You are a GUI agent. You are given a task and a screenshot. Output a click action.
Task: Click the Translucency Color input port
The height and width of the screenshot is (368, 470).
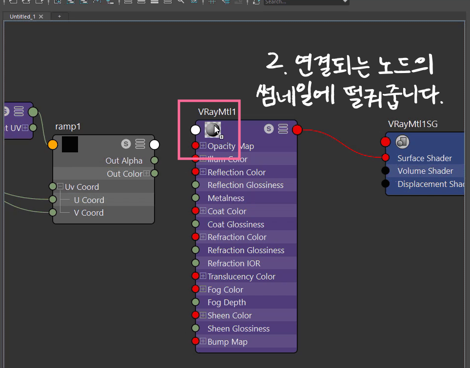(196, 276)
